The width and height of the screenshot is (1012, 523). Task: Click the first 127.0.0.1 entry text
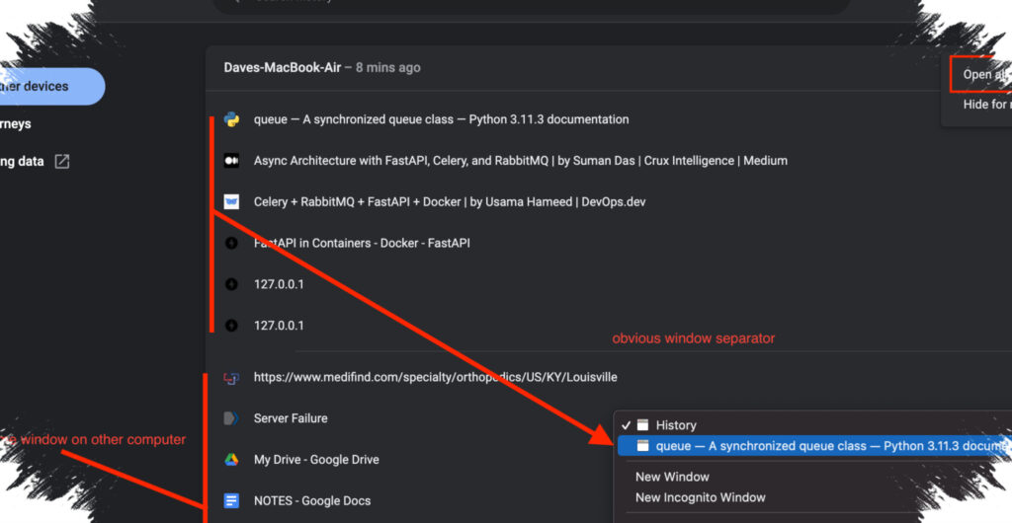tap(278, 284)
